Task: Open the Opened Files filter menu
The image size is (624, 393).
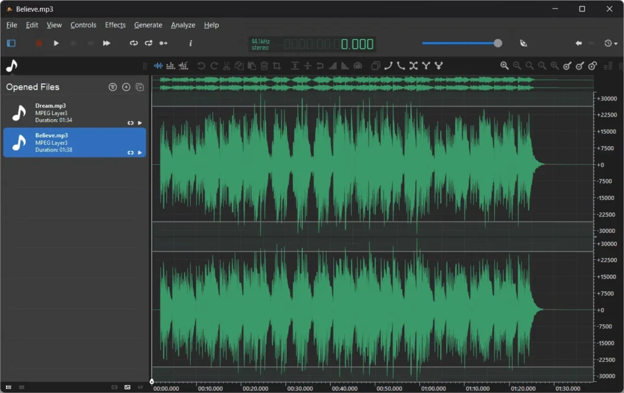Action: click(113, 87)
